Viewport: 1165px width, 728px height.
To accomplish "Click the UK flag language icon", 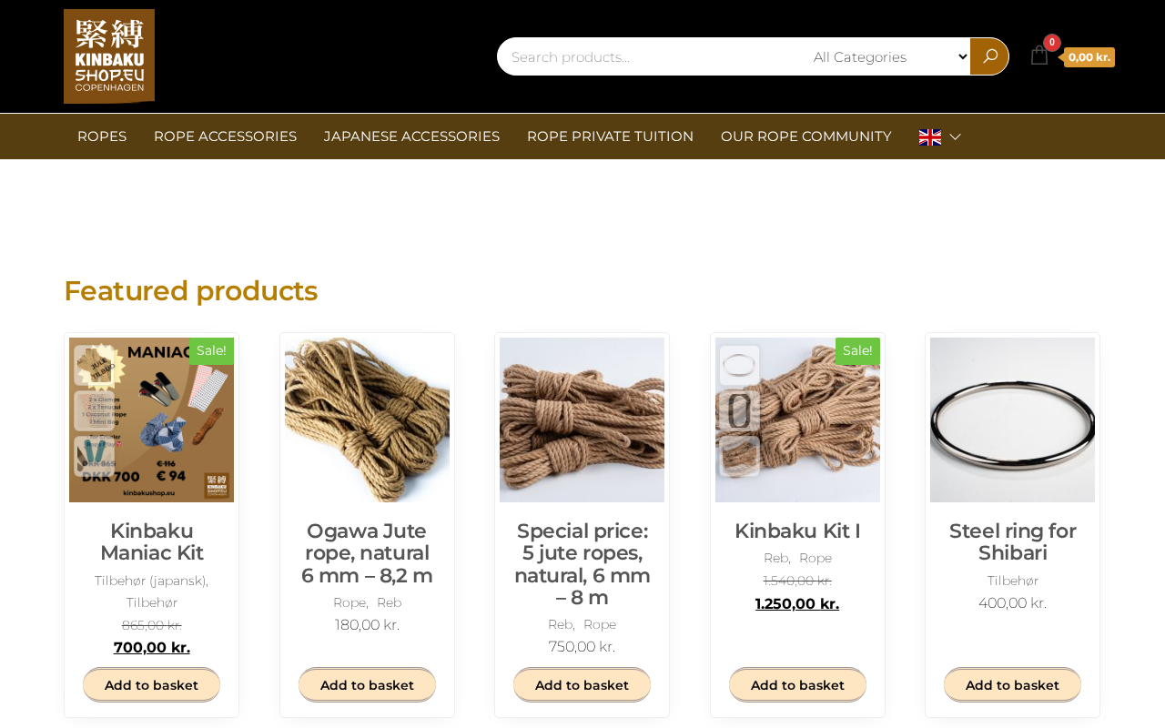I will tap(930, 136).
